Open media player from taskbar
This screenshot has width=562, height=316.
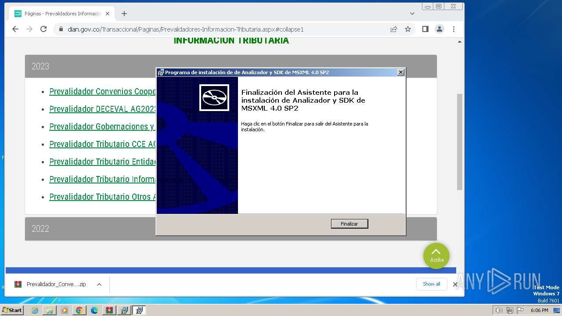pyautogui.click(x=65, y=310)
